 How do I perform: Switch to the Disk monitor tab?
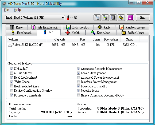pyautogui.click(x=77, y=27)
